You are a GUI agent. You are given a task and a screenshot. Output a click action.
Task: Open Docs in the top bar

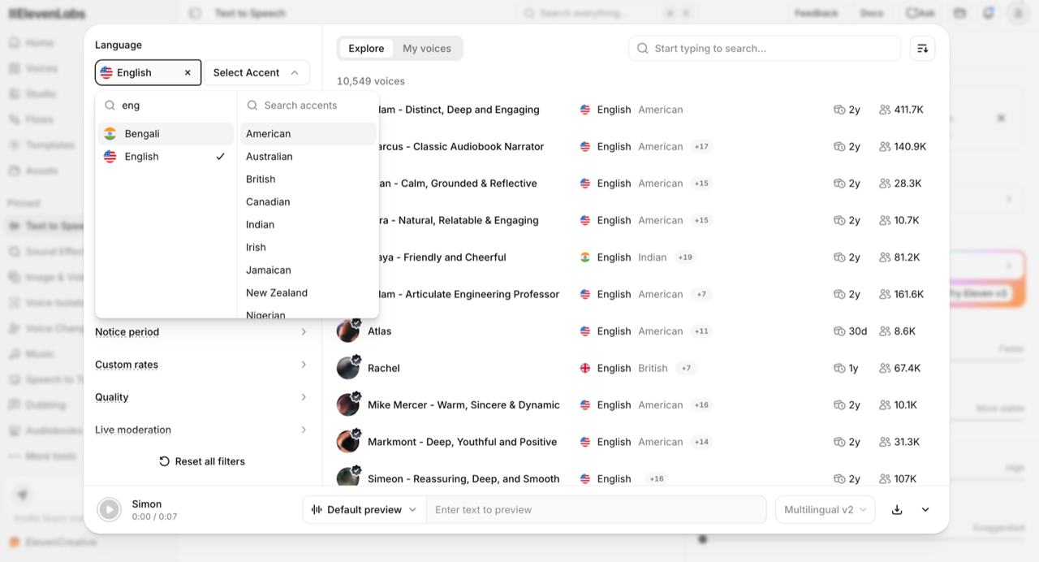(x=872, y=13)
